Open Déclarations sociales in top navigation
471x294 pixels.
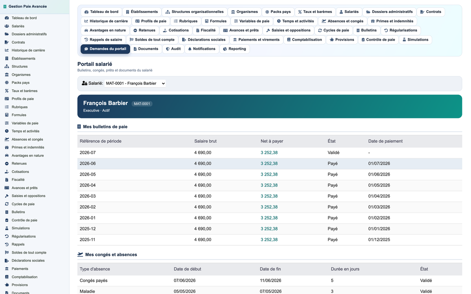[x=204, y=40]
